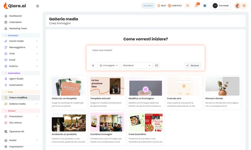
Task: Click the Email envelope icon
Action: tap(6, 60)
